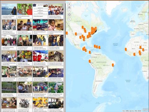This screenshot has height=112, width=149.
Task: Open The Feasibility of the Biodigester System card
Action: pos(25,42)
